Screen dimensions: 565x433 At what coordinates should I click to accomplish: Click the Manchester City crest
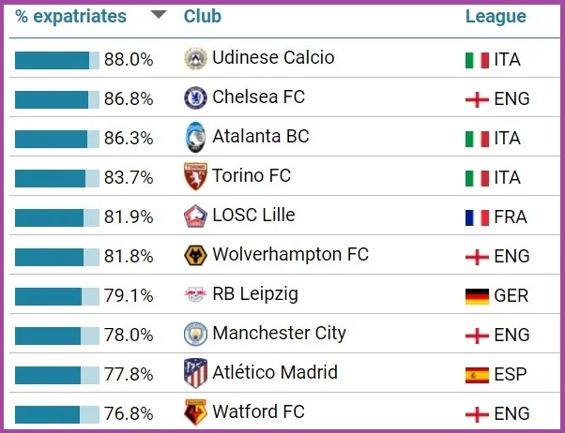(x=194, y=334)
